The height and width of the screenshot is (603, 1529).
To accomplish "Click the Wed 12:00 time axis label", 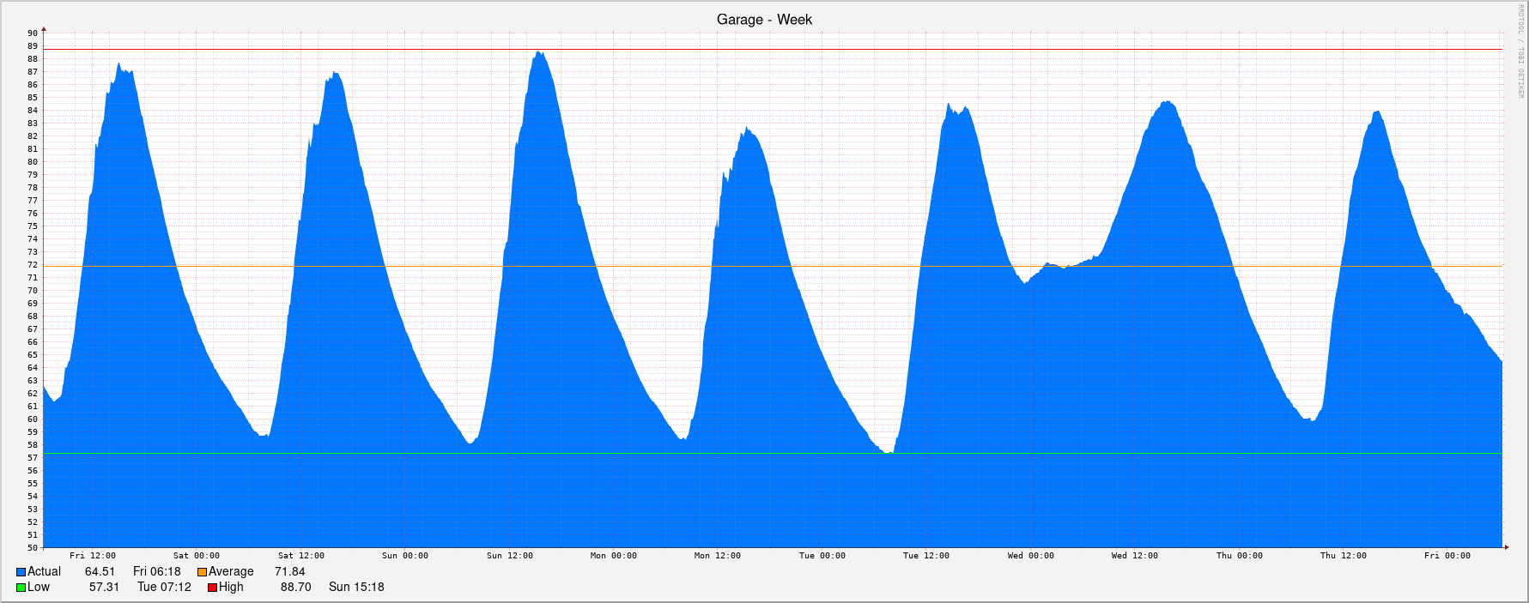I will pos(1134,556).
